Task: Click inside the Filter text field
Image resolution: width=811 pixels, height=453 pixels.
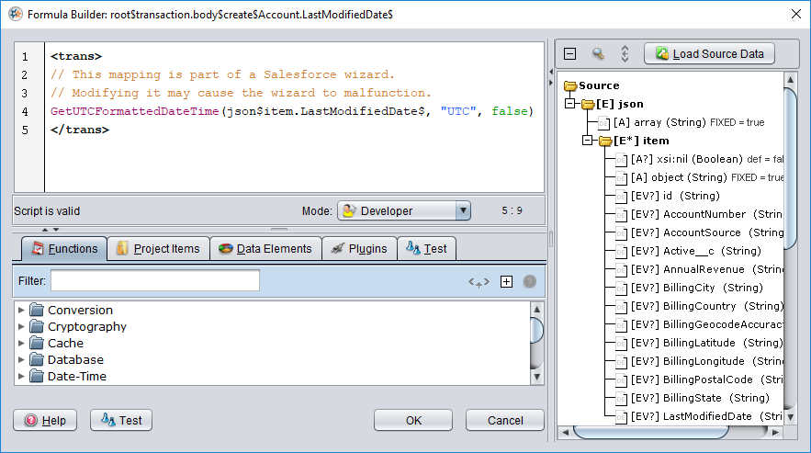Action: tap(154, 280)
